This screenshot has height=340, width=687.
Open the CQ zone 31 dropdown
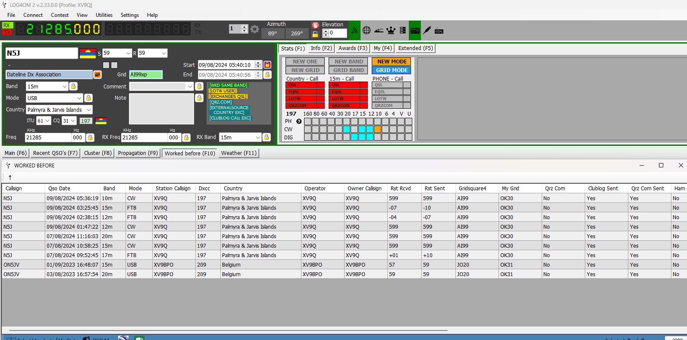point(73,121)
